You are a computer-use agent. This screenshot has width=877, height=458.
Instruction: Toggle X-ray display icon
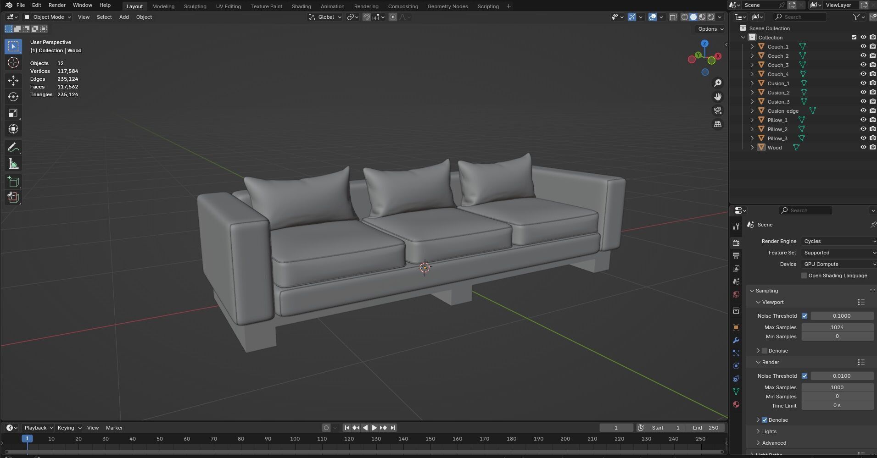tap(673, 17)
